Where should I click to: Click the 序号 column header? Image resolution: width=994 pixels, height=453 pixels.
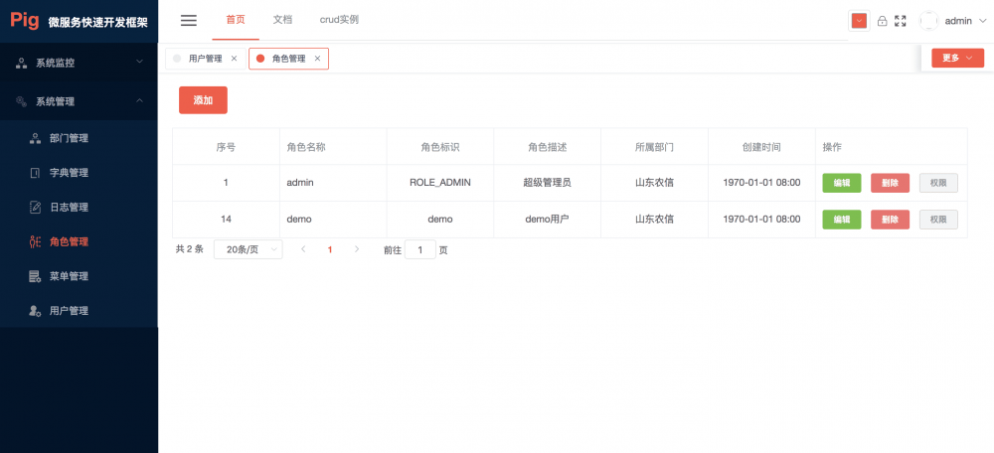pyautogui.click(x=226, y=147)
